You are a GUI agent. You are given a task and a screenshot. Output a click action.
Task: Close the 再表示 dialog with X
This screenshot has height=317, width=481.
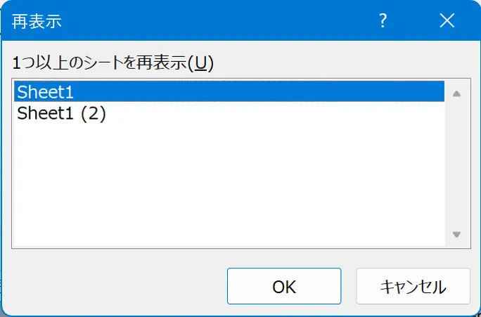coord(447,21)
